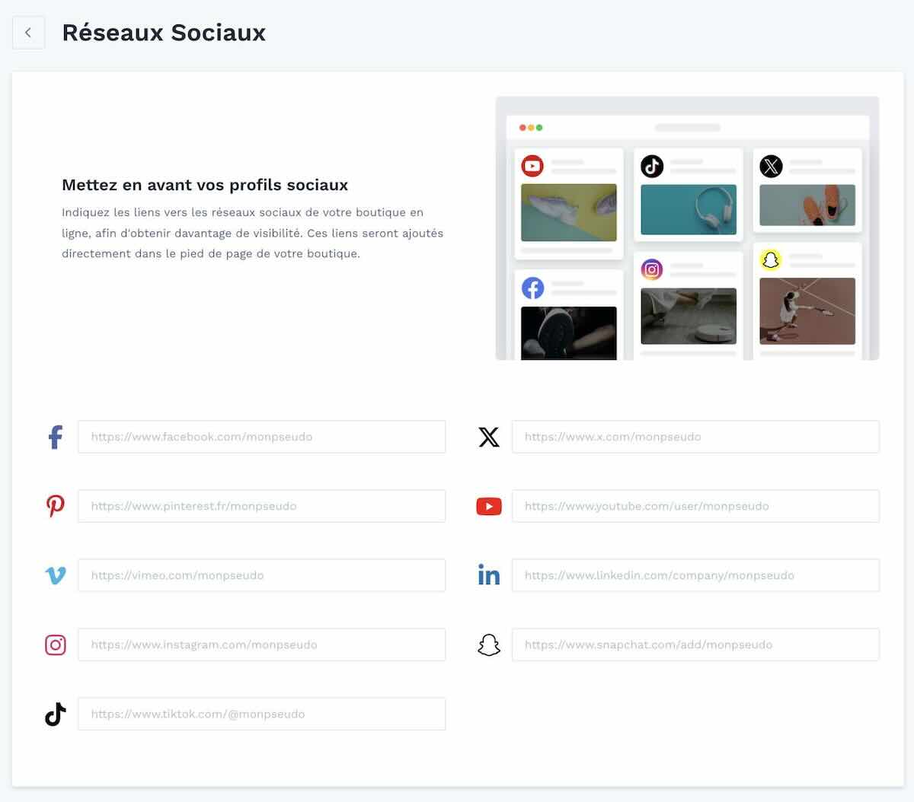Click the 'Mettez en avant vos profils sociaux' heading

pyautogui.click(x=205, y=185)
